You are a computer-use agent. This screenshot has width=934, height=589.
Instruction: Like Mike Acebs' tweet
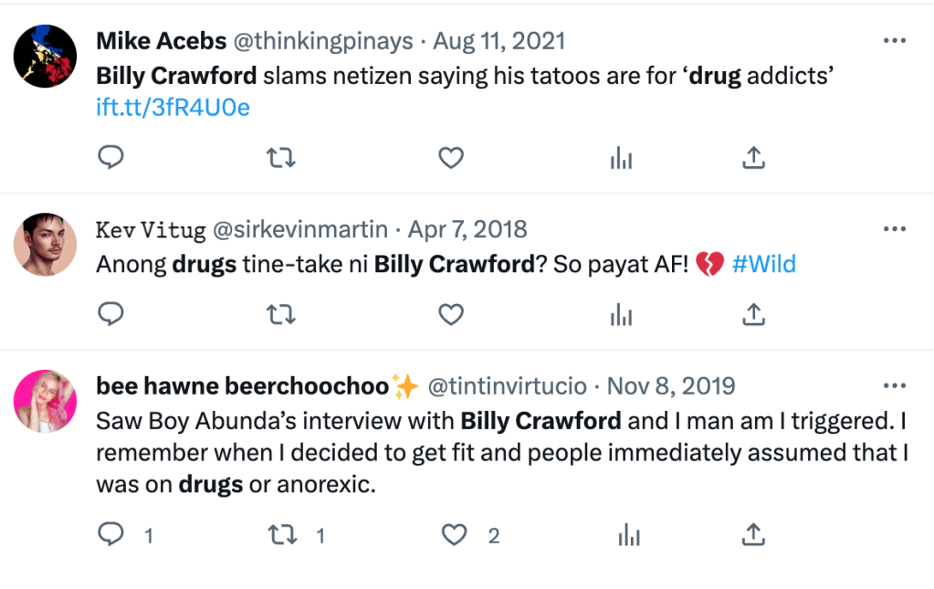pyautogui.click(x=451, y=158)
